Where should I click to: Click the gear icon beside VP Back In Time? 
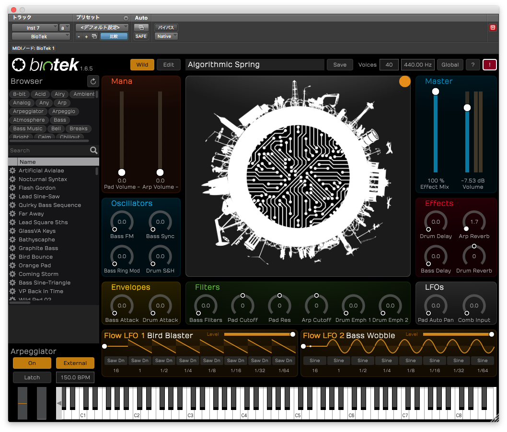pos(12,291)
